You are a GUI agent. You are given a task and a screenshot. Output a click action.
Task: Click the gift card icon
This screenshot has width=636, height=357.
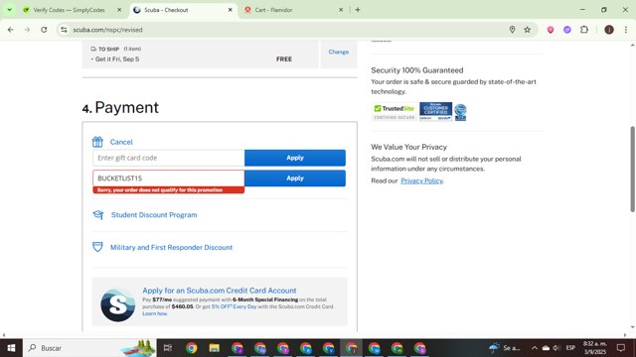click(97, 142)
